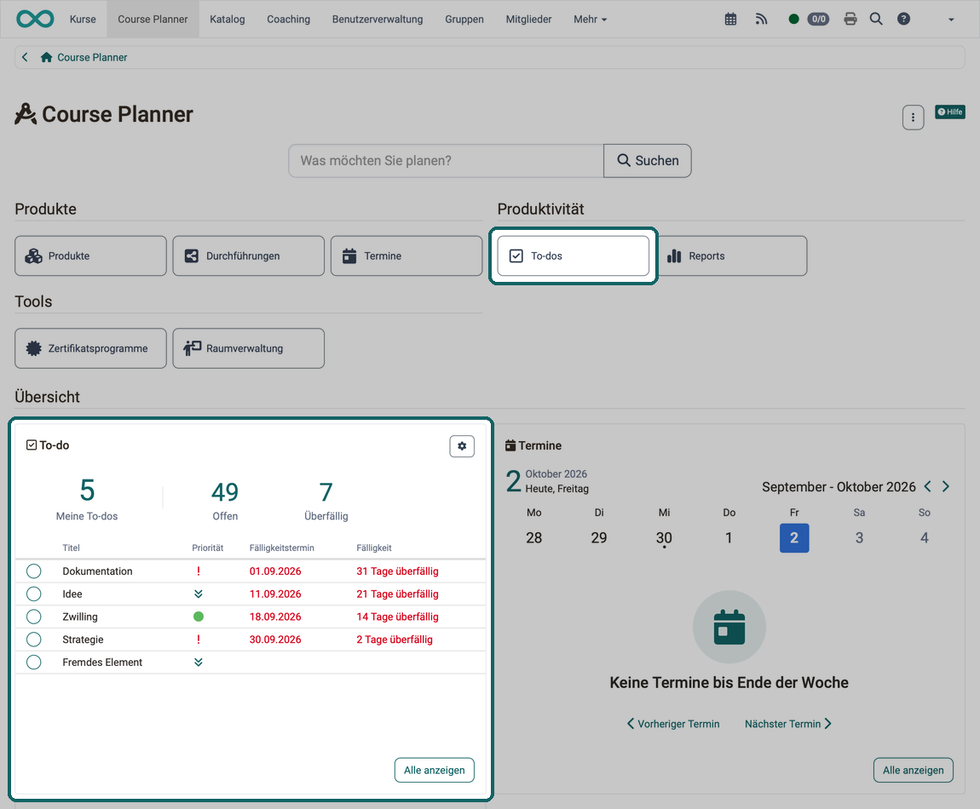Switch to the Gruppen tab
Screen dimensions: 980x809
click(464, 20)
